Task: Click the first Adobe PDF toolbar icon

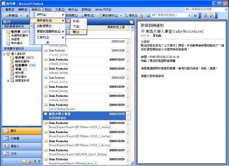Action: (x=206, y=16)
